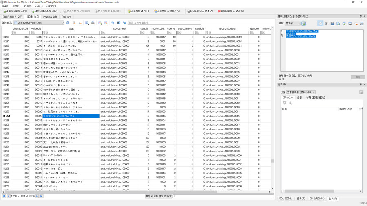This screenshot has height=206, width=367.
Task: Go to previous page navigation button
Action: 9,196
